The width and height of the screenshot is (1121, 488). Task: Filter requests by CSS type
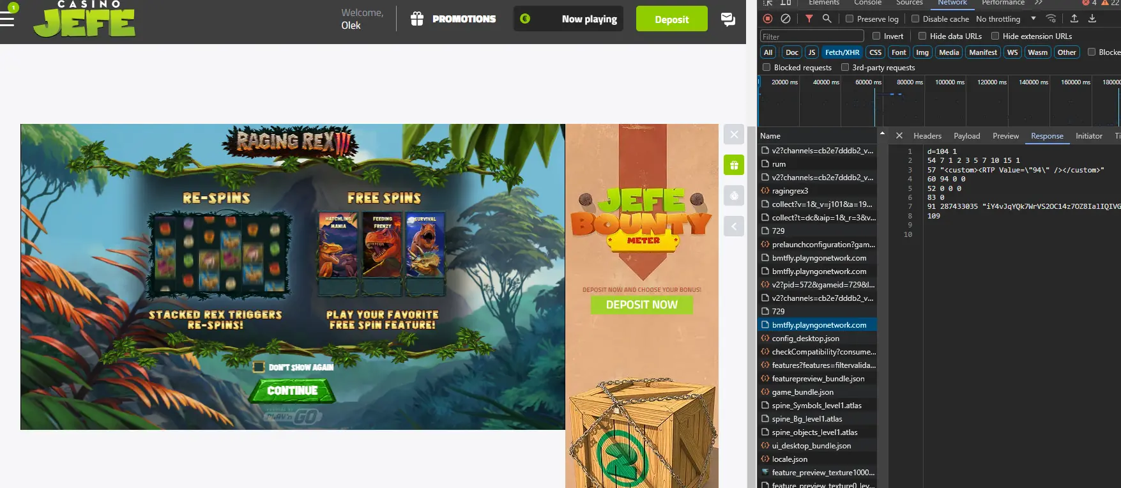(875, 52)
